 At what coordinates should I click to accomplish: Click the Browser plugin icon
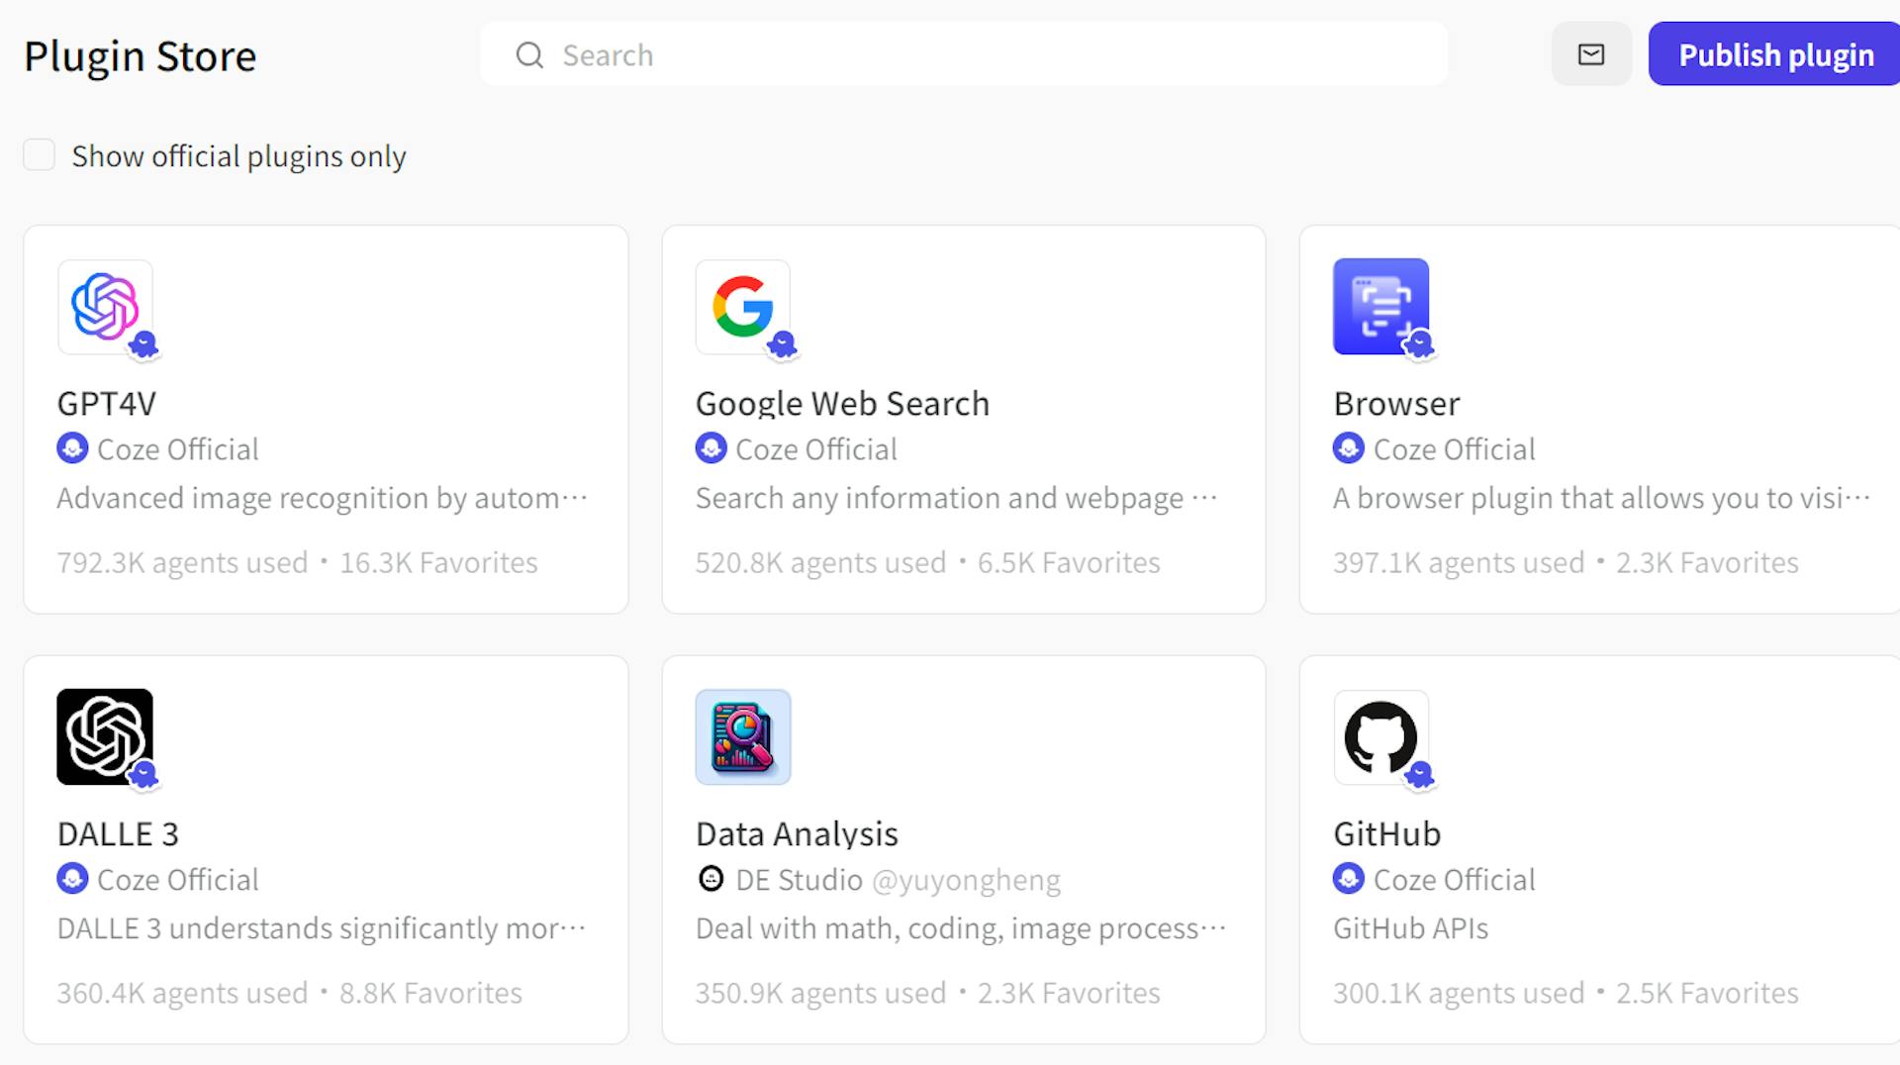point(1380,308)
